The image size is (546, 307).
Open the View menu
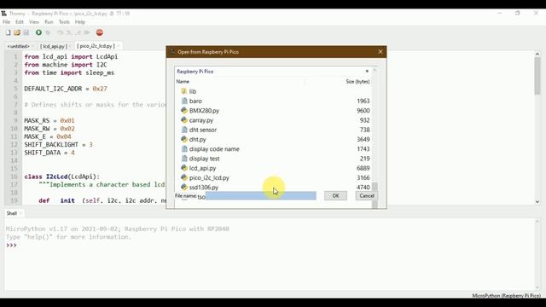(x=34, y=22)
